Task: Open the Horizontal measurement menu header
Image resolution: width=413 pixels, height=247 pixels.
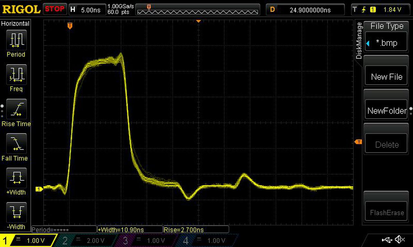Action: pos(15,23)
